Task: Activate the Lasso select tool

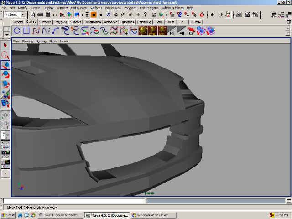Action: [x=5, y=55]
